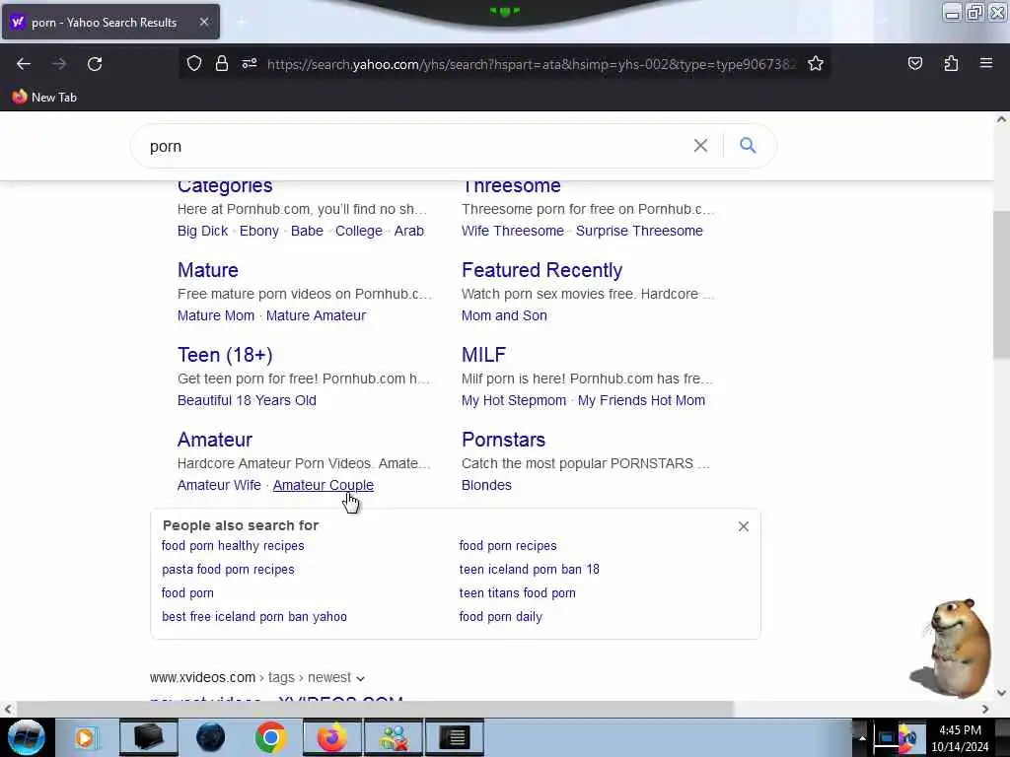This screenshot has height=757, width=1010.
Task: Open the Pornstars sitelink heading
Action: click(x=503, y=440)
